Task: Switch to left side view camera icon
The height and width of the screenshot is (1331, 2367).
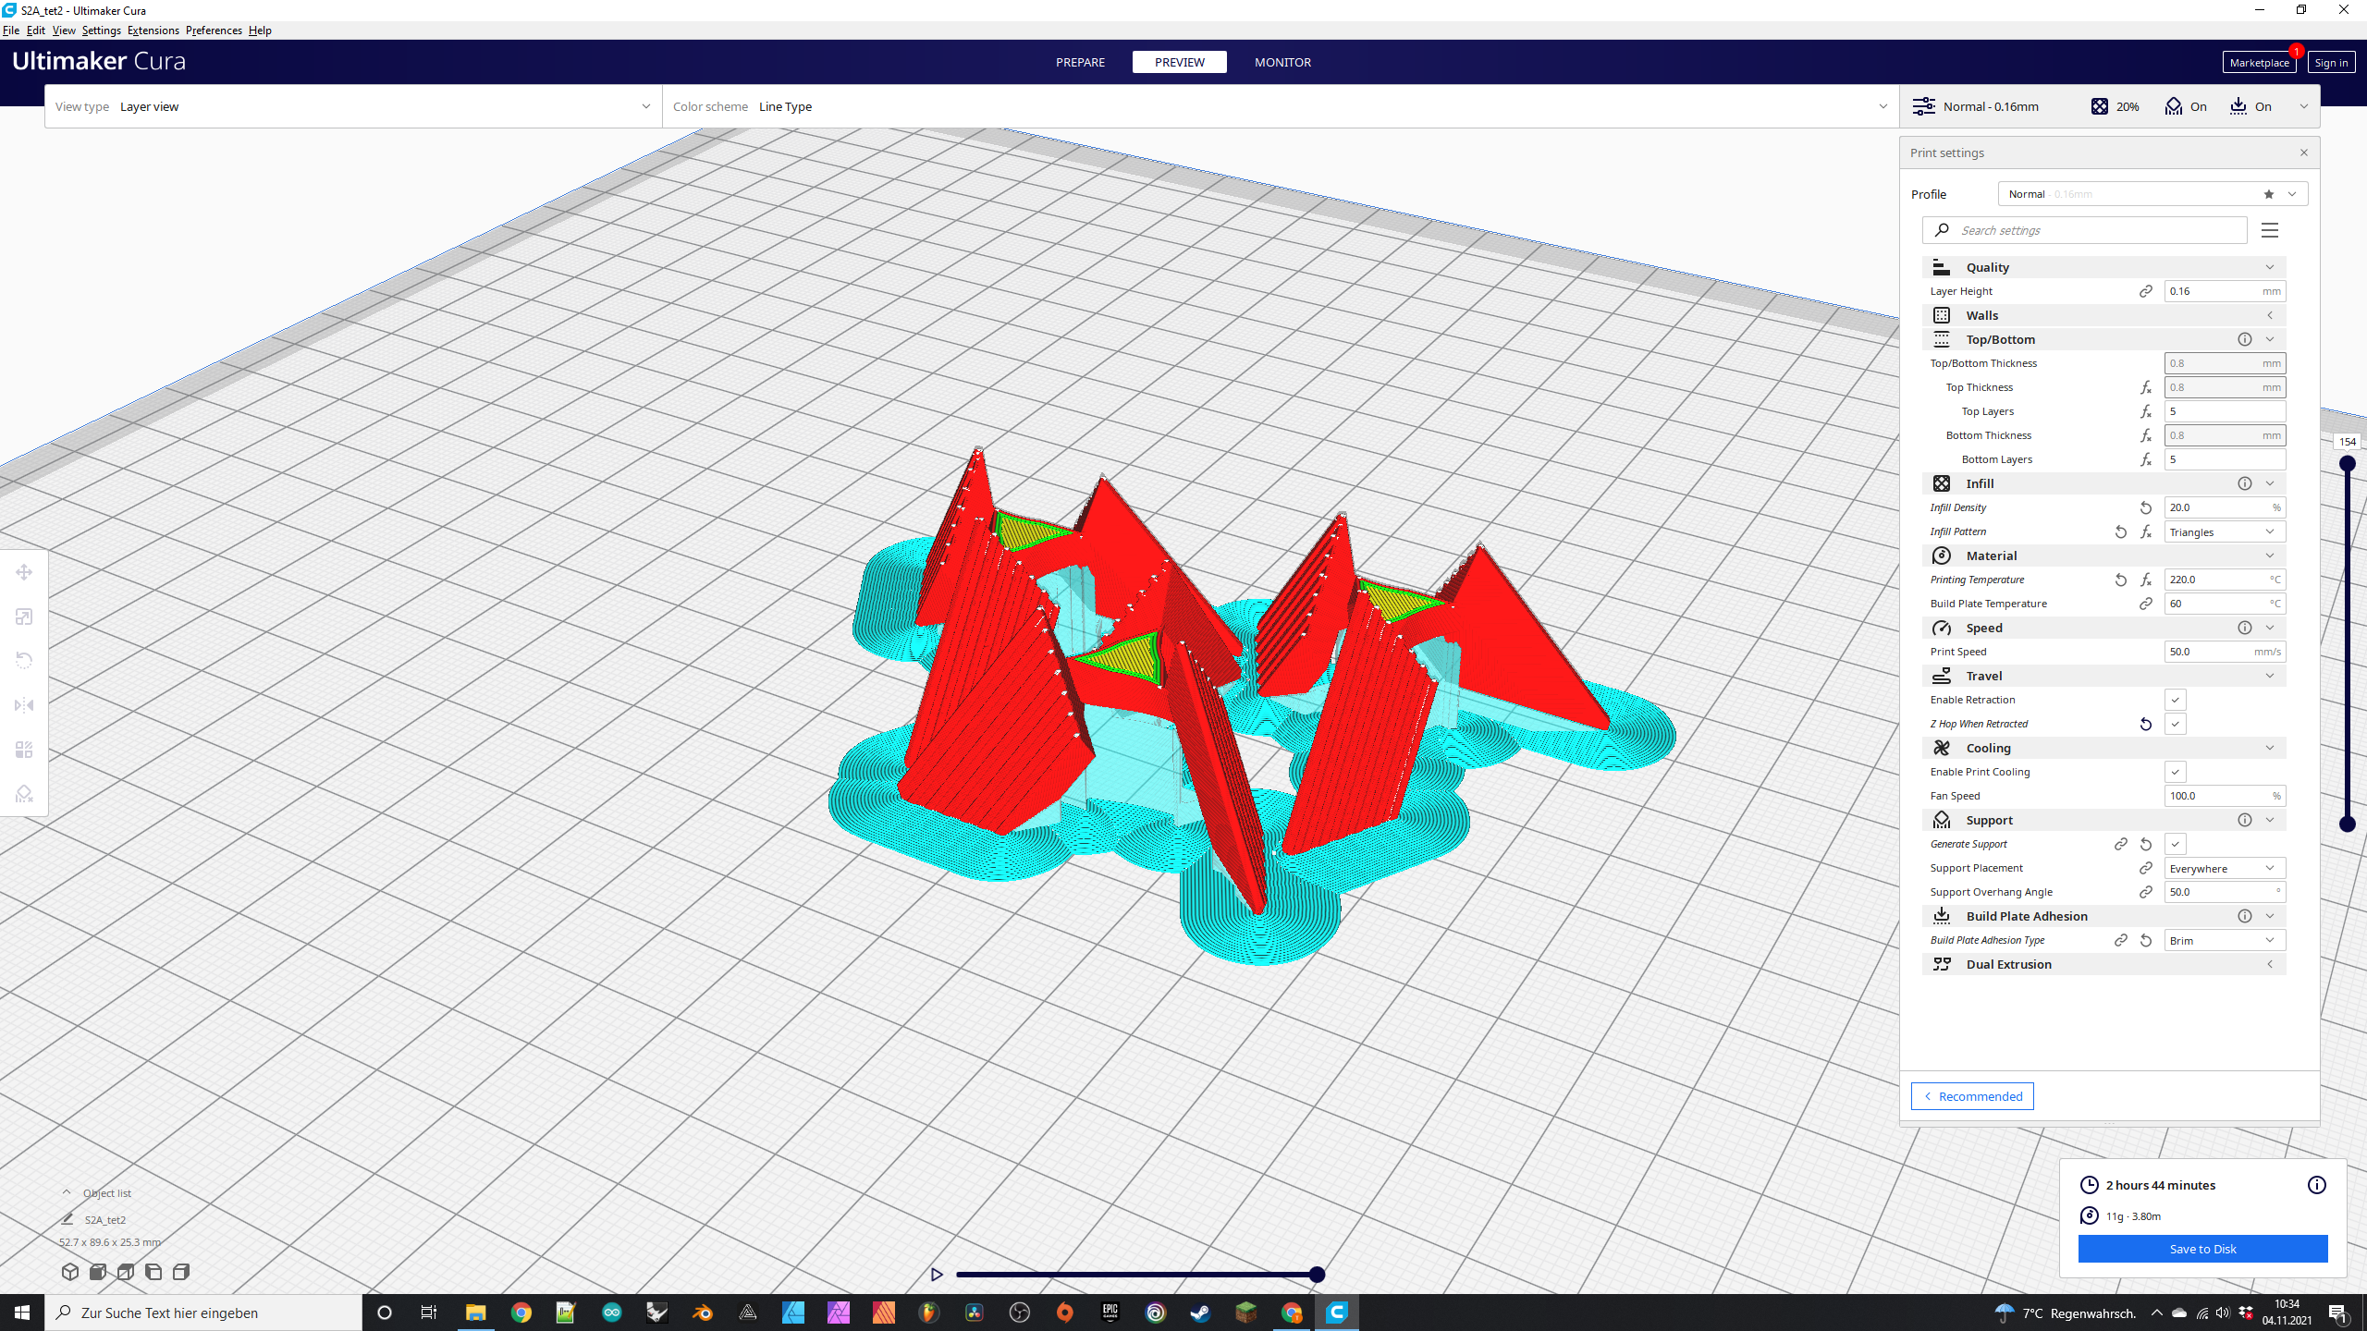Action: pyautogui.click(x=153, y=1272)
